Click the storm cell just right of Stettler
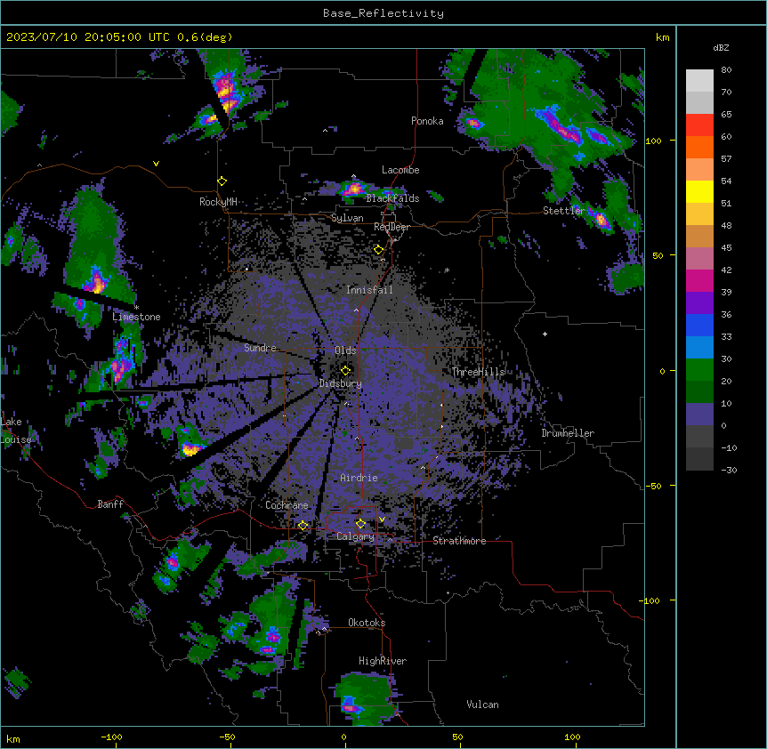The height and width of the screenshot is (749, 767). tap(601, 219)
